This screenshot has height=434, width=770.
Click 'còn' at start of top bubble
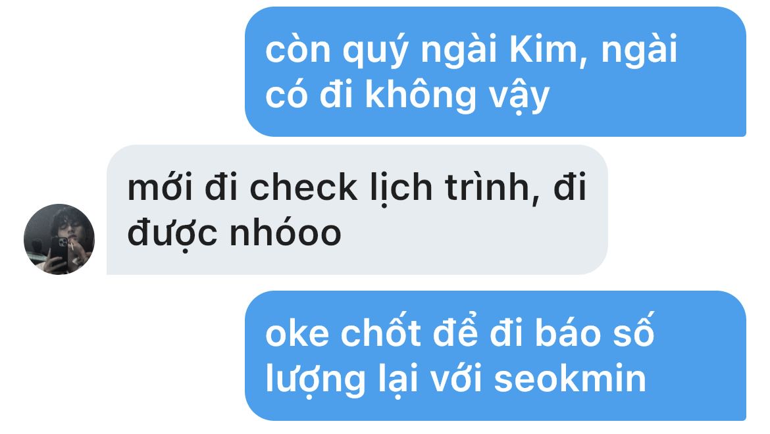point(298,49)
